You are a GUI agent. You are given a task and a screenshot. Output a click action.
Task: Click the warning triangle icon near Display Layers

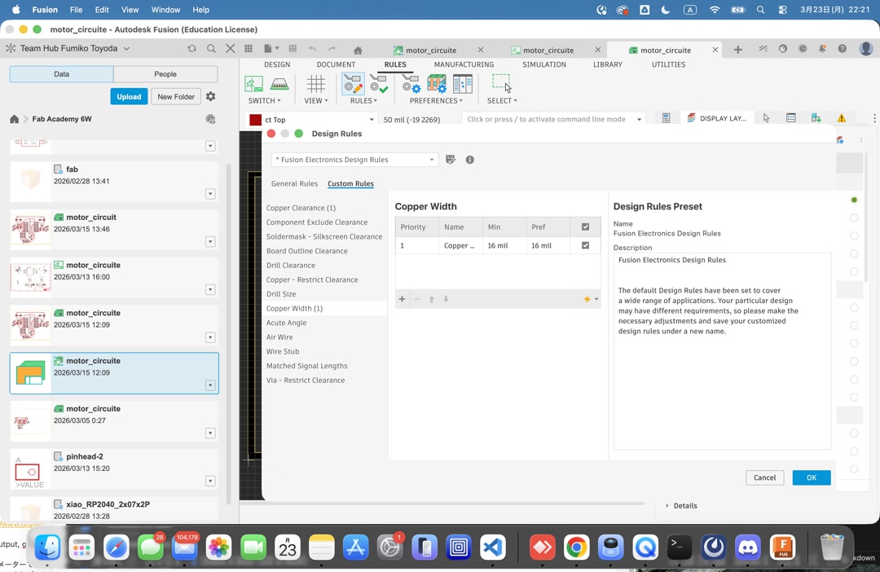842,118
